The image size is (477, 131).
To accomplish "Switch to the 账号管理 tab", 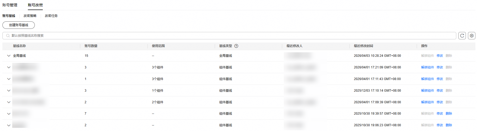I will tap(10, 5).
